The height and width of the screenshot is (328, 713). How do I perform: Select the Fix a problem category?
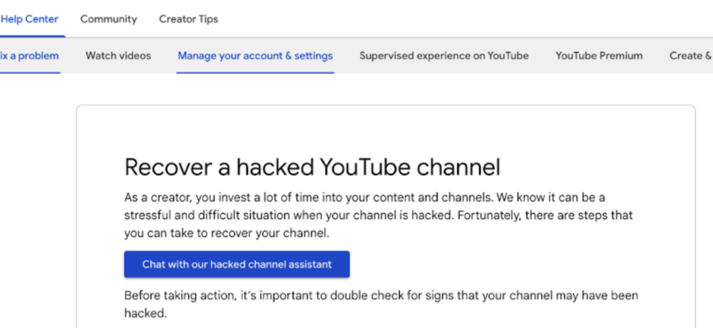pyautogui.click(x=29, y=56)
